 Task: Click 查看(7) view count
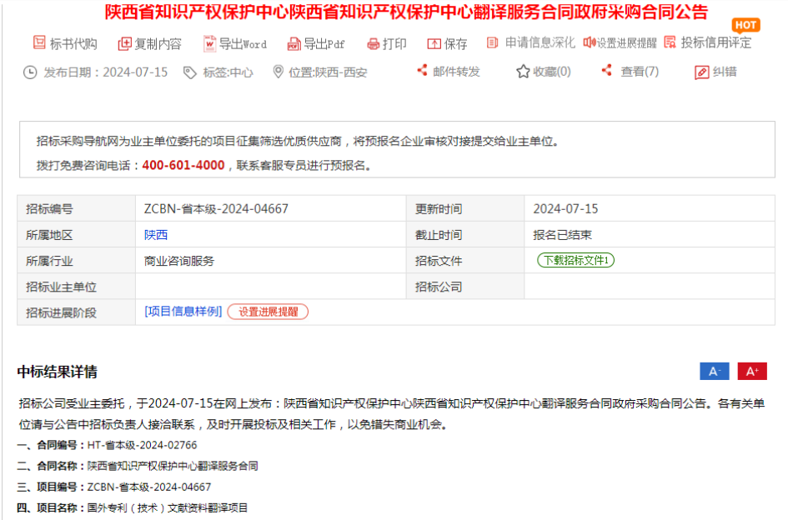click(x=640, y=72)
